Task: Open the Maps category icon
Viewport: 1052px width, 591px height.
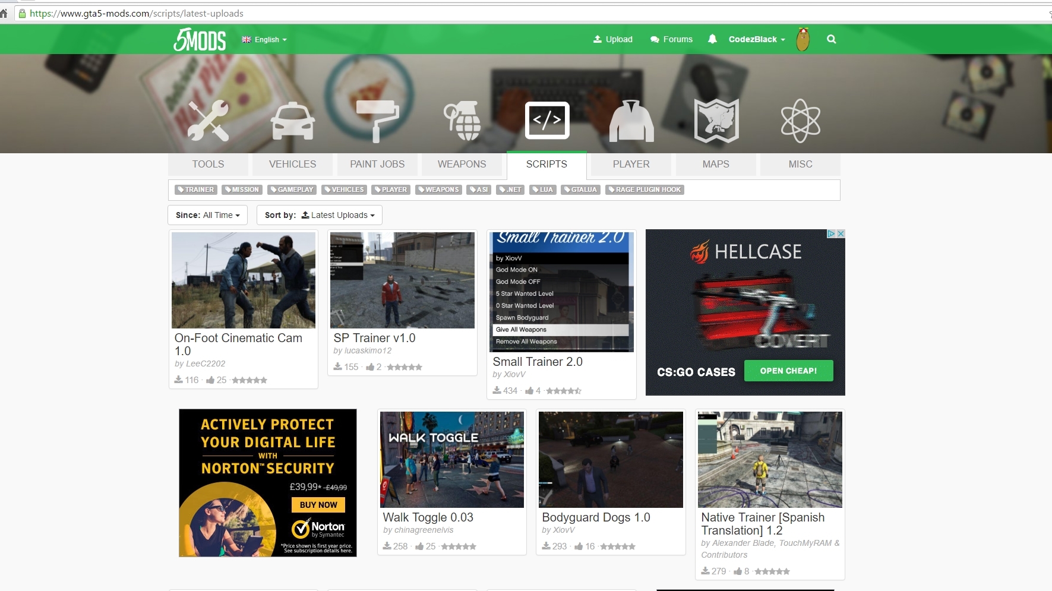Action: coord(716,121)
